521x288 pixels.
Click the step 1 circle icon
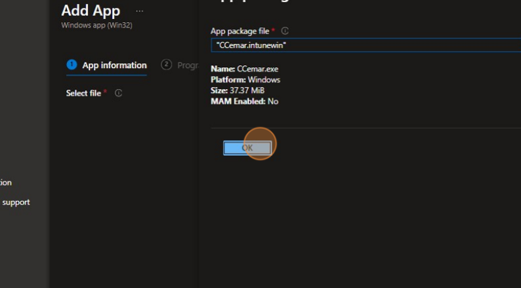click(x=72, y=65)
